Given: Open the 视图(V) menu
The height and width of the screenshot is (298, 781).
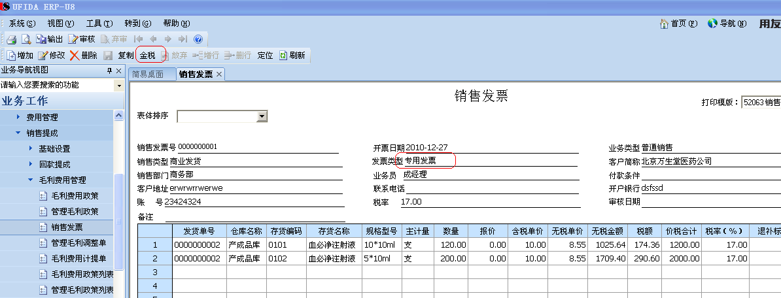Looking at the screenshot, I should pos(61,24).
